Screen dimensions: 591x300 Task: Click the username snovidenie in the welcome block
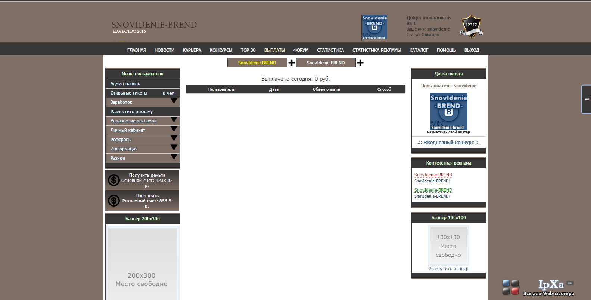[x=439, y=29]
